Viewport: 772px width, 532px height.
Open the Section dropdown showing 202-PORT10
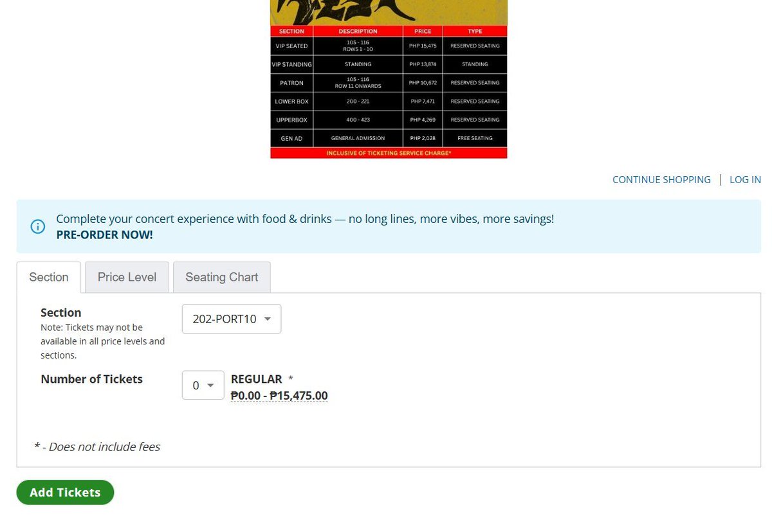tap(232, 319)
